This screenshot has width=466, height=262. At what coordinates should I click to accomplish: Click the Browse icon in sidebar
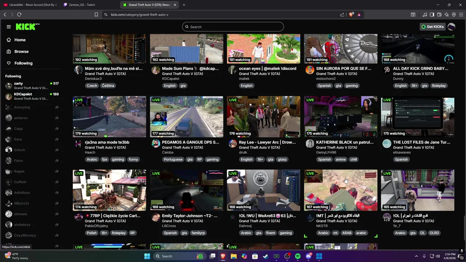9,51
